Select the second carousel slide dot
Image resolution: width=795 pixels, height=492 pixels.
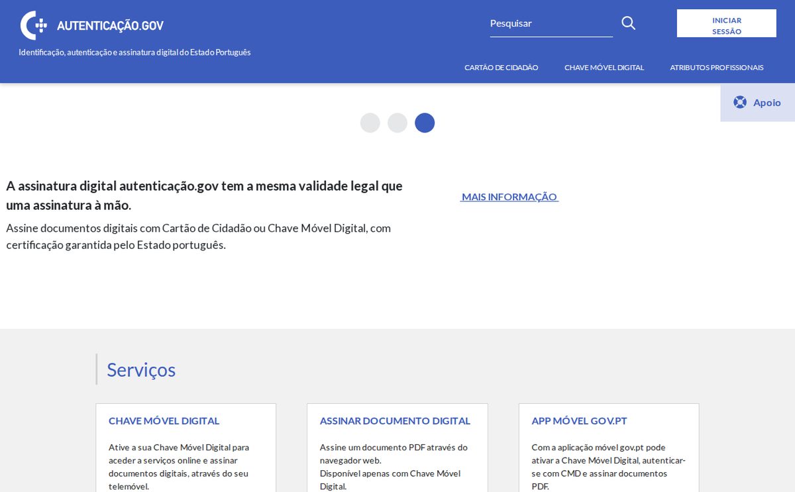[397, 123]
